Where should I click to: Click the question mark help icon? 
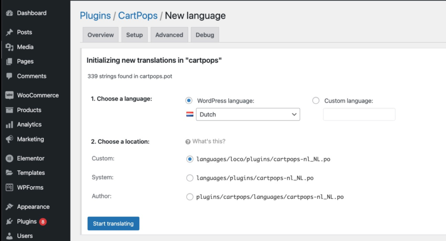[x=188, y=141]
